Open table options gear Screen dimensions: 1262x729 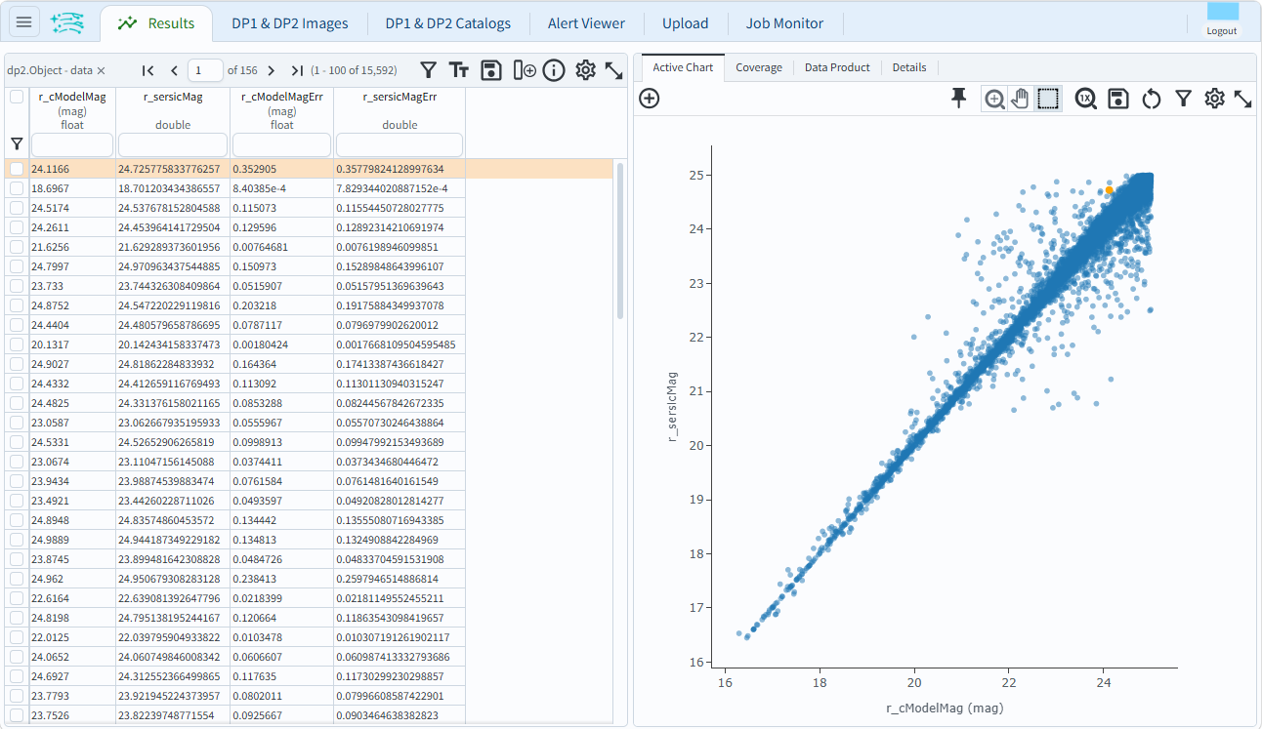coord(585,70)
